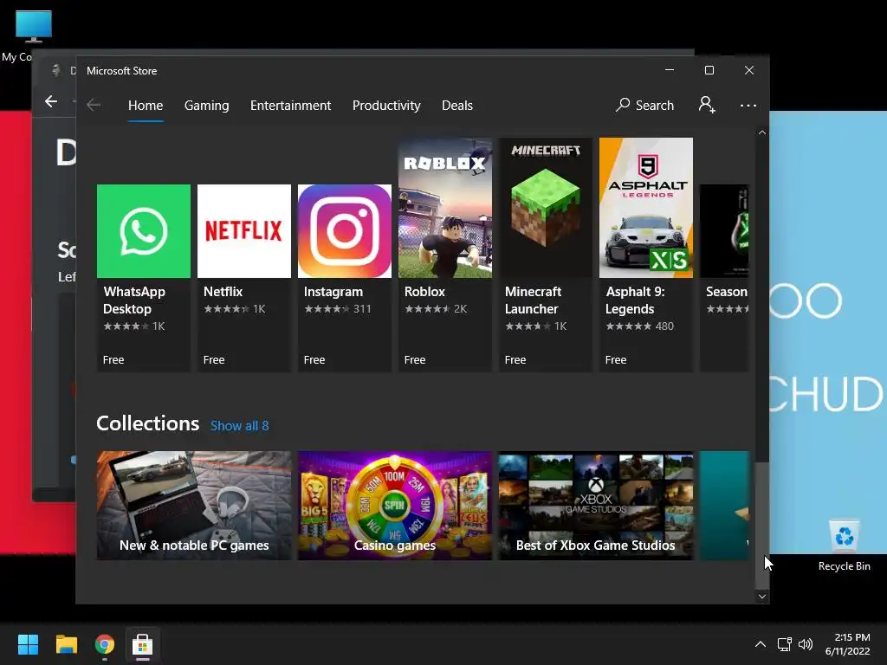Open the WhatsApp Desktop app tile icon

click(x=144, y=230)
